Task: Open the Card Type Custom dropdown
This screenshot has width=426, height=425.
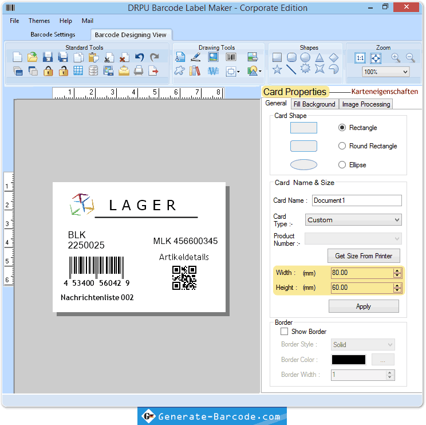Action: click(x=353, y=220)
